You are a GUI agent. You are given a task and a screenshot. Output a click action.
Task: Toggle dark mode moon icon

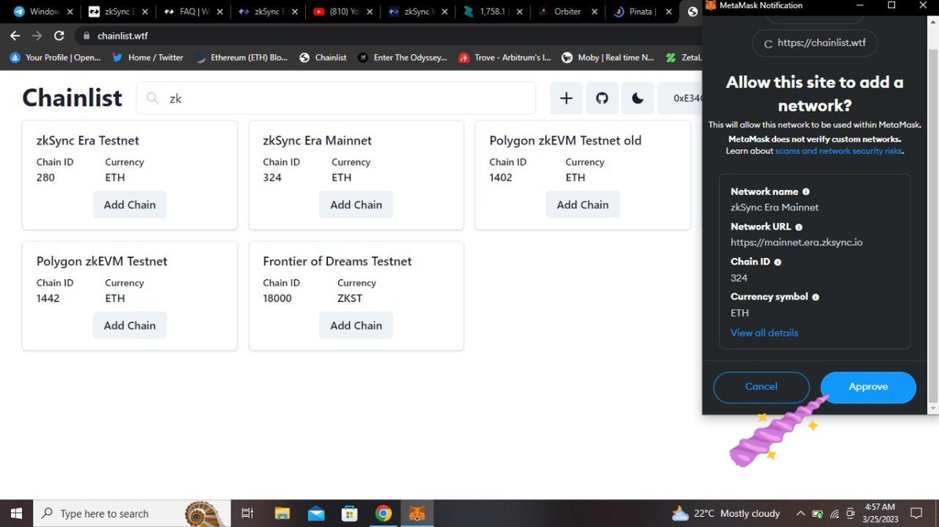click(638, 99)
